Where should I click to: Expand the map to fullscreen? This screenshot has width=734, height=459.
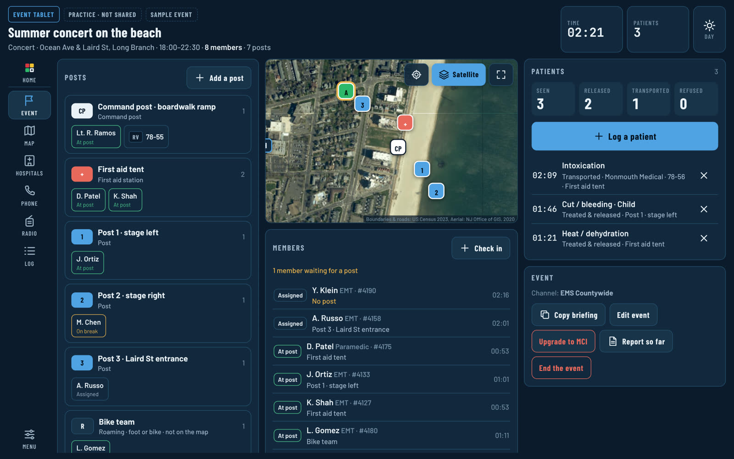501,75
